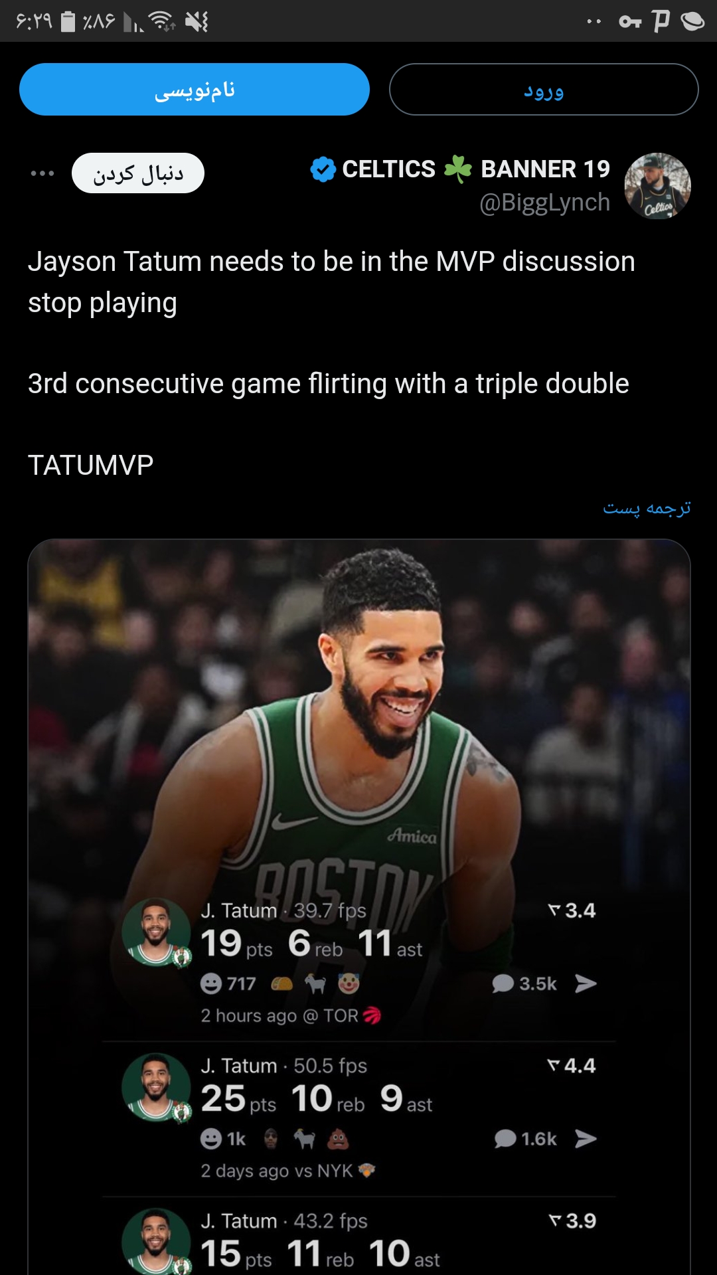The image size is (717, 1275).
Task: Tap the 717 smiley reaction icon
Action: click(x=211, y=983)
